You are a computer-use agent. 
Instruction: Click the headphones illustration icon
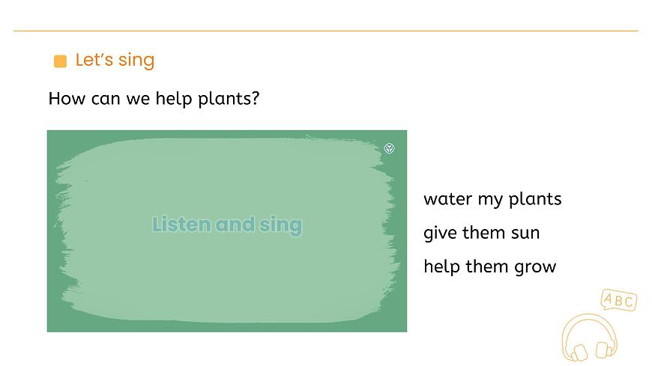point(590,337)
